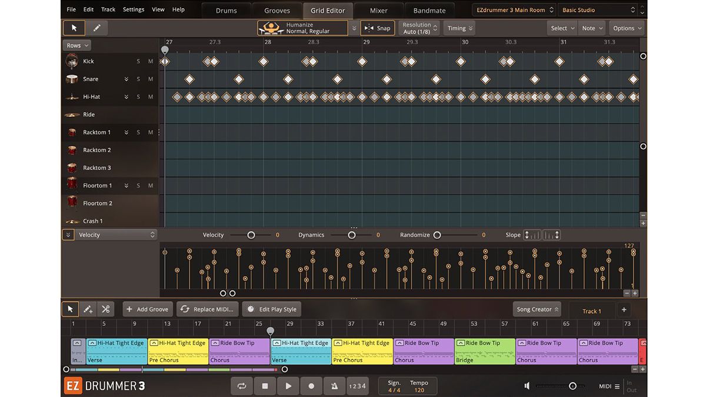Open the Settings menu
706x397 pixels.
pos(134,9)
